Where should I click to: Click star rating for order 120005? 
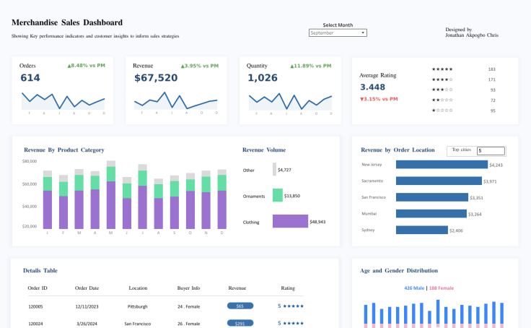292,306
